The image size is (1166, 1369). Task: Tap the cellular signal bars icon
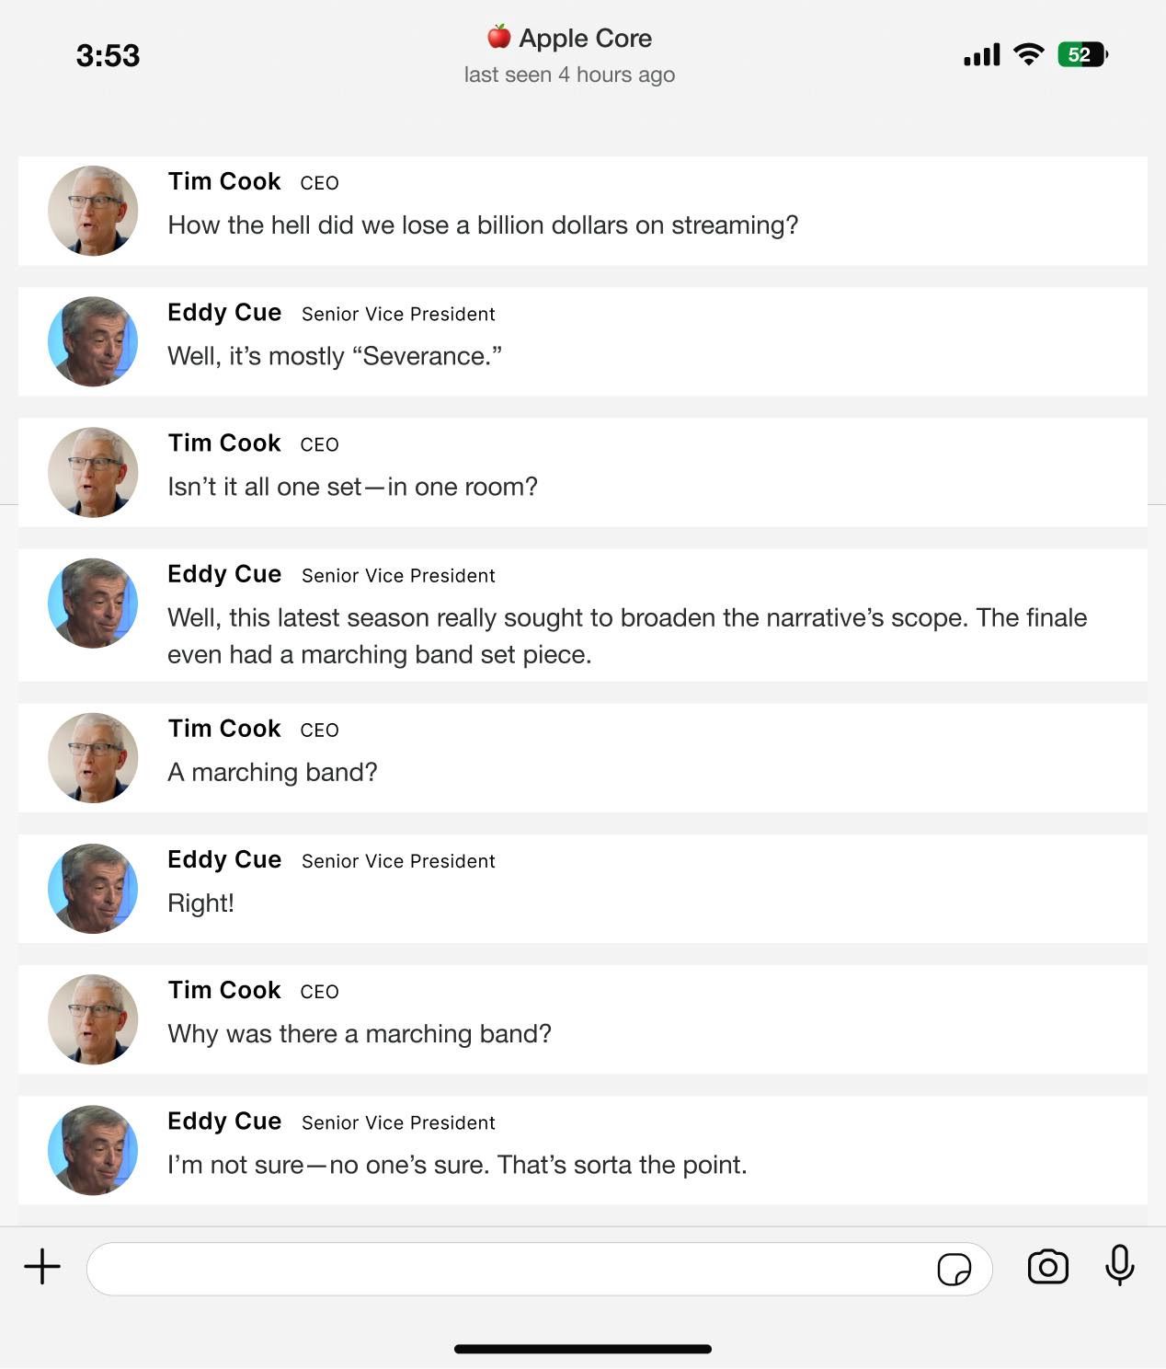981,55
